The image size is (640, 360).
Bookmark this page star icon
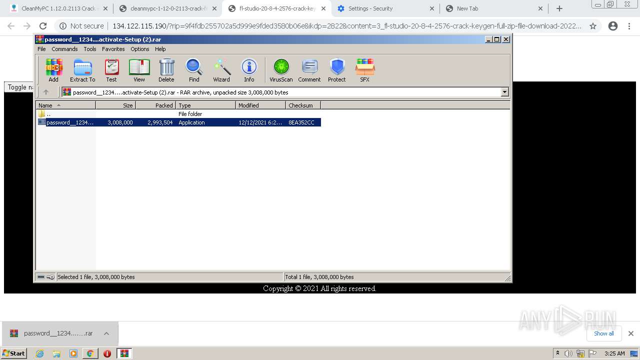[593, 26]
